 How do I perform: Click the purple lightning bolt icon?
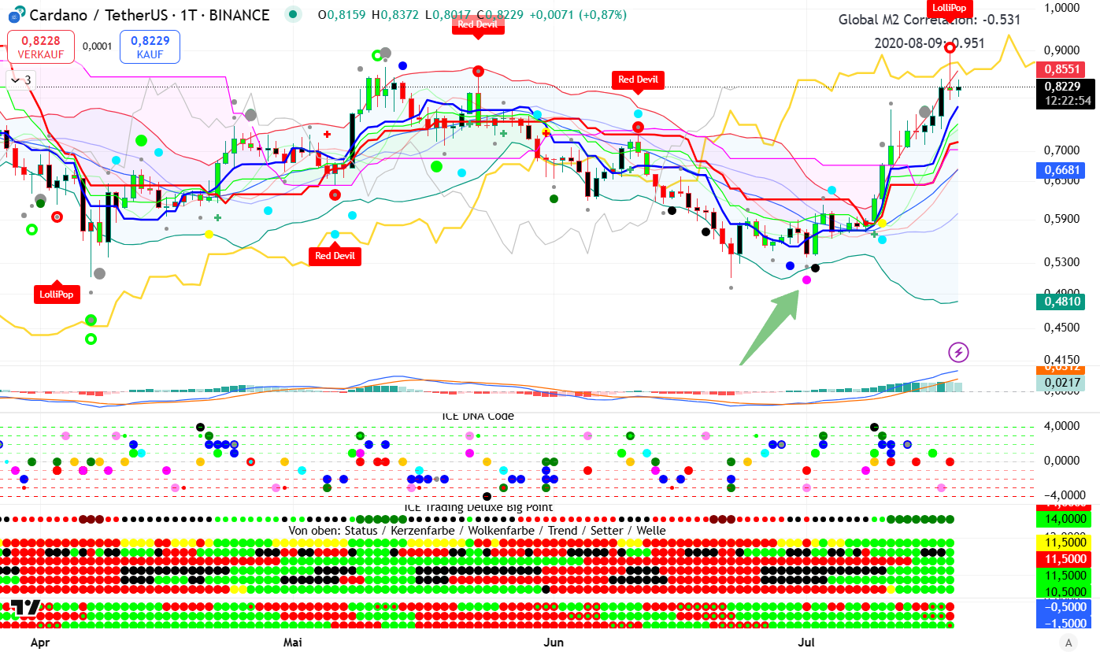(x=958, y=352)
